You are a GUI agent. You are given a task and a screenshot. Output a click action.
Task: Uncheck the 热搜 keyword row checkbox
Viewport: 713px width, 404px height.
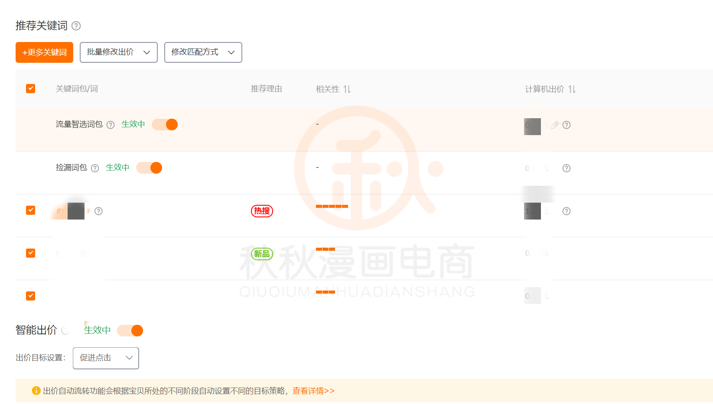[x=31, y=210]
